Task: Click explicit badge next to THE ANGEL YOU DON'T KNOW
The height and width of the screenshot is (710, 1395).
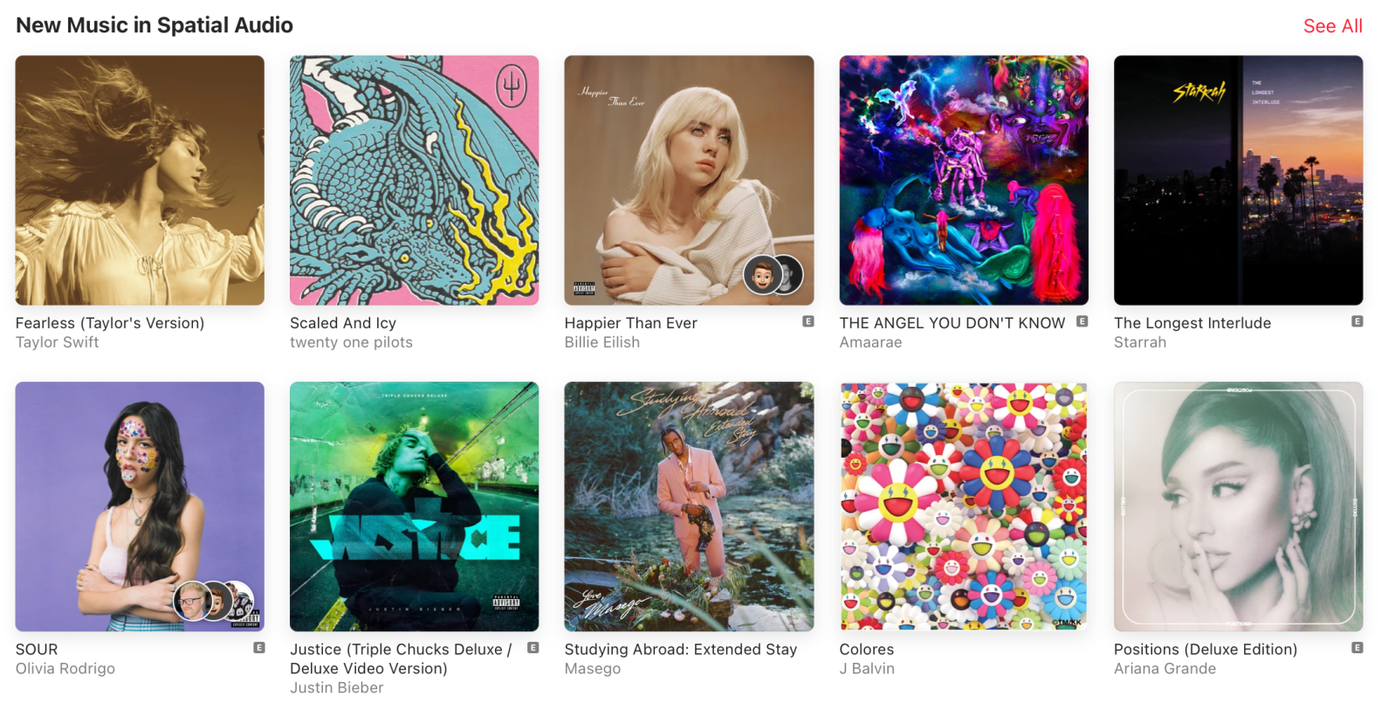Action: [x=1082, y=321]
